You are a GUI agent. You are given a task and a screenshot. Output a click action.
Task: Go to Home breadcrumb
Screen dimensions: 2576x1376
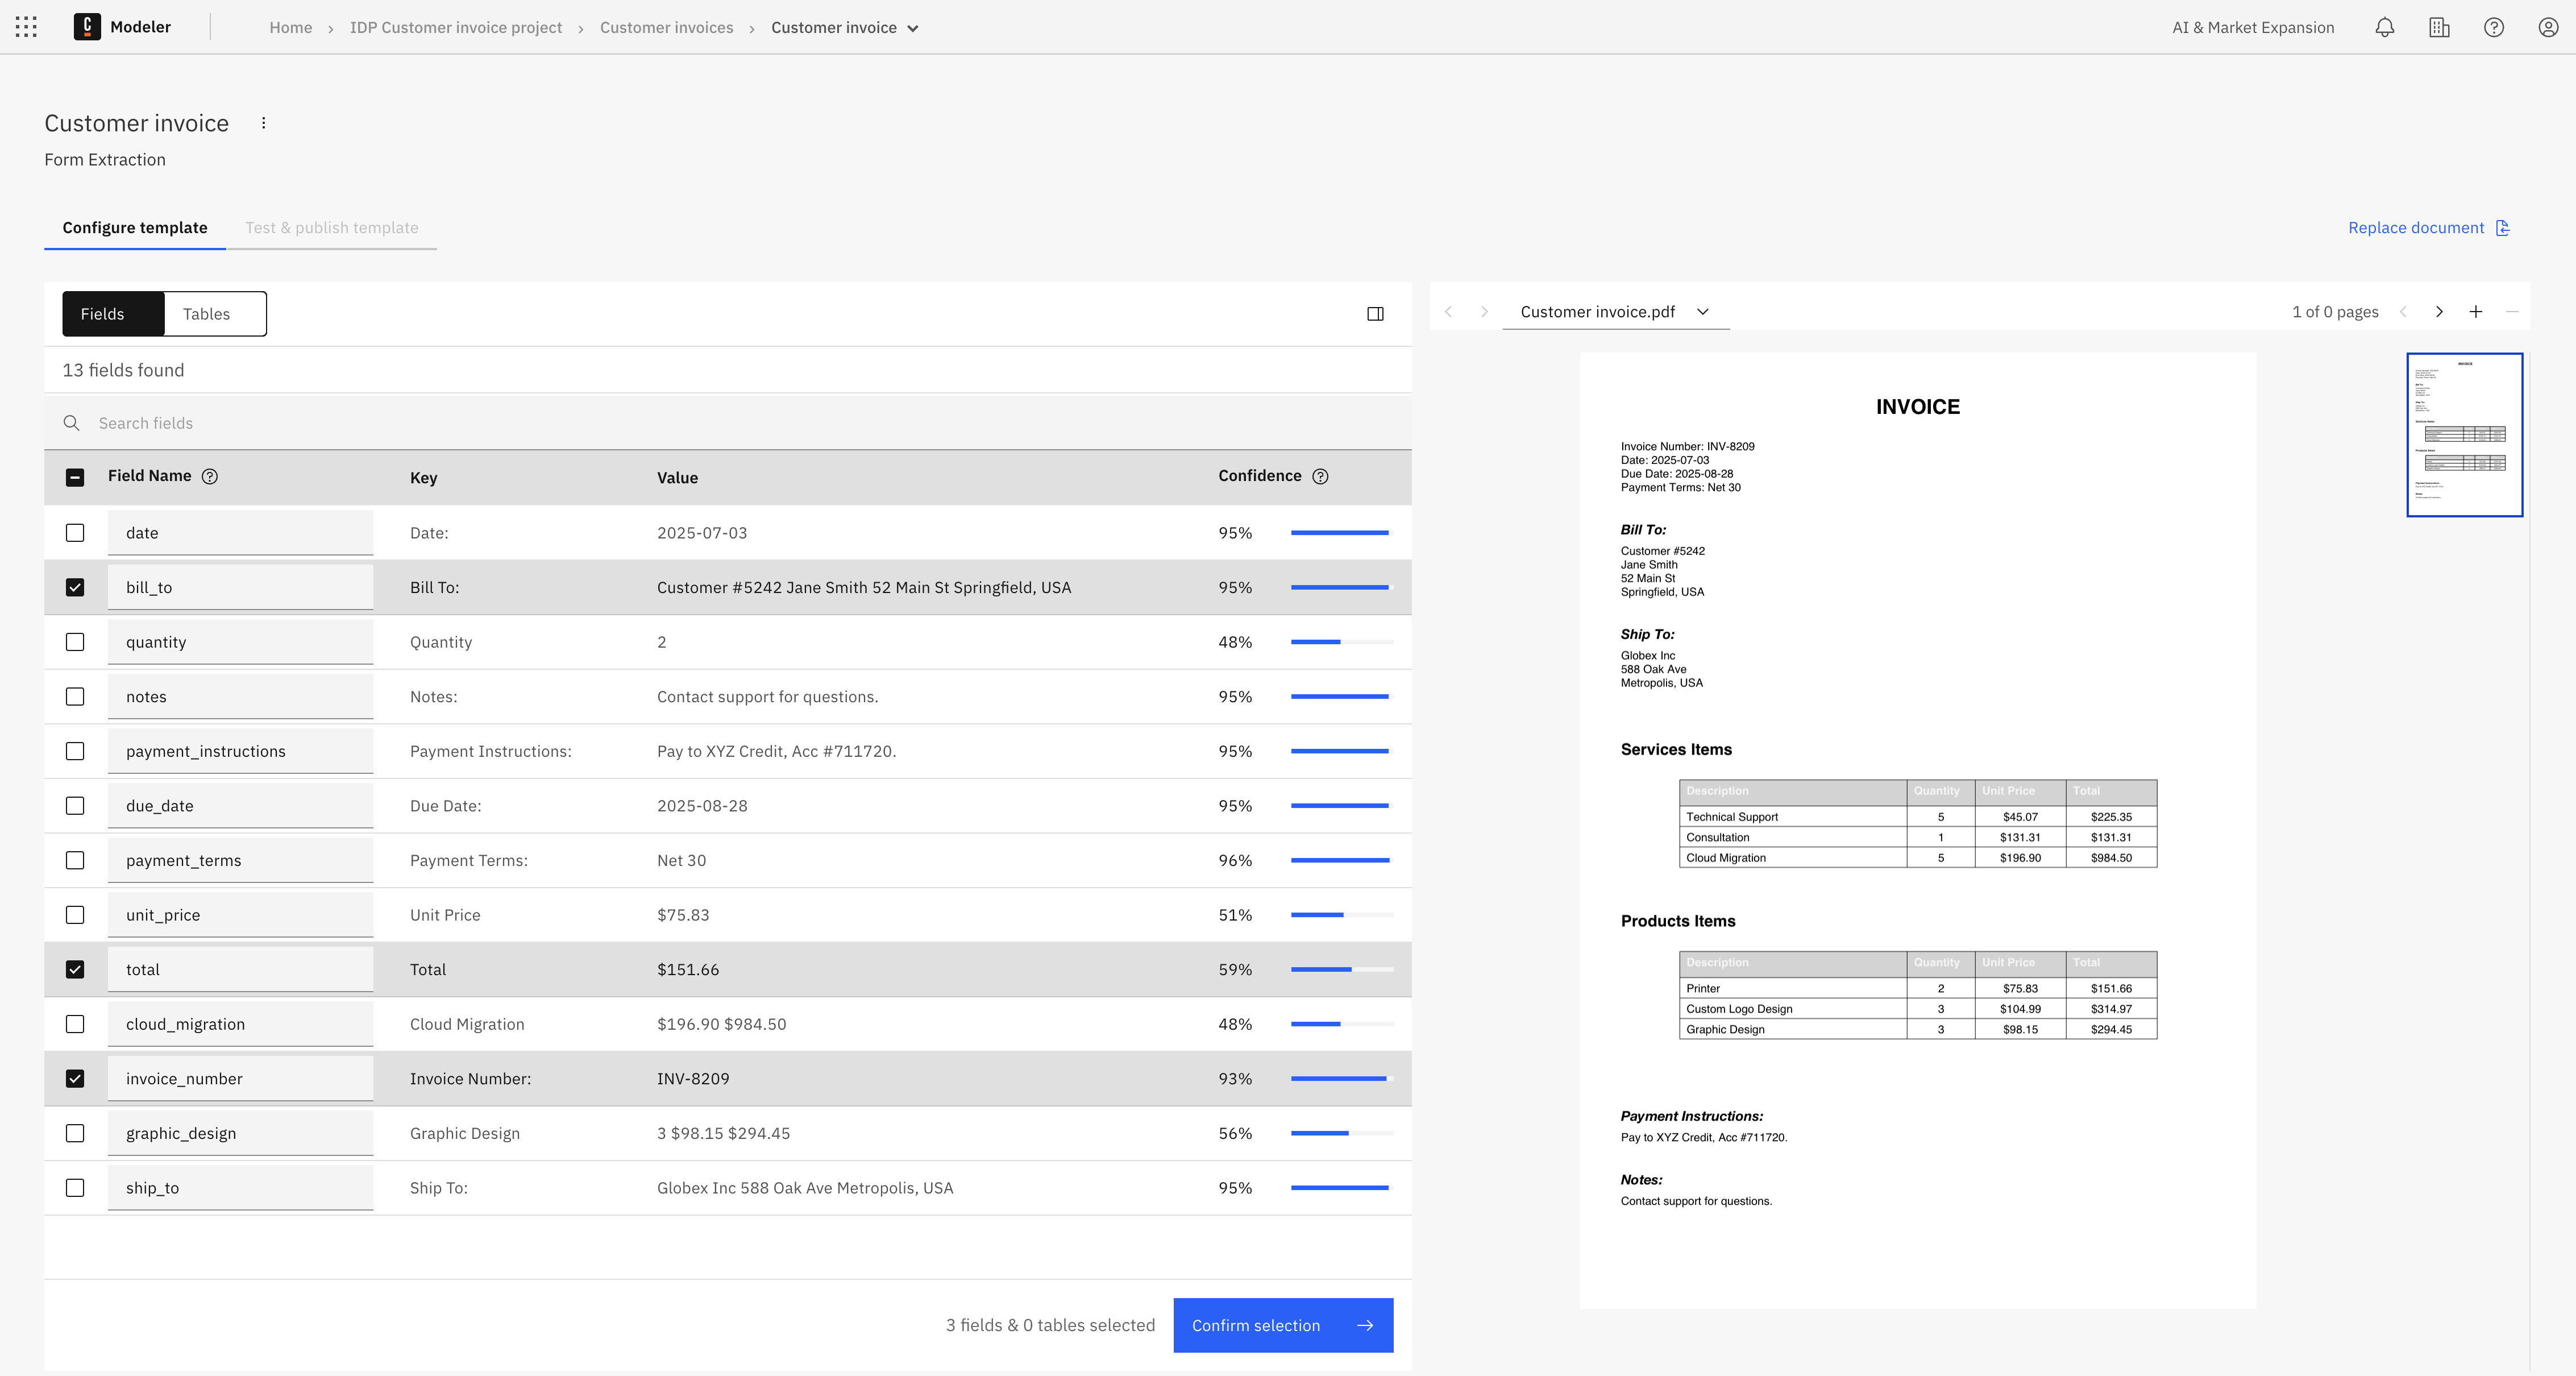pyautogui.click(x=291, y=28)
